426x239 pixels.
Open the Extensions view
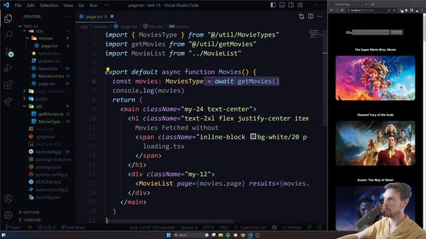coord(8,84)
